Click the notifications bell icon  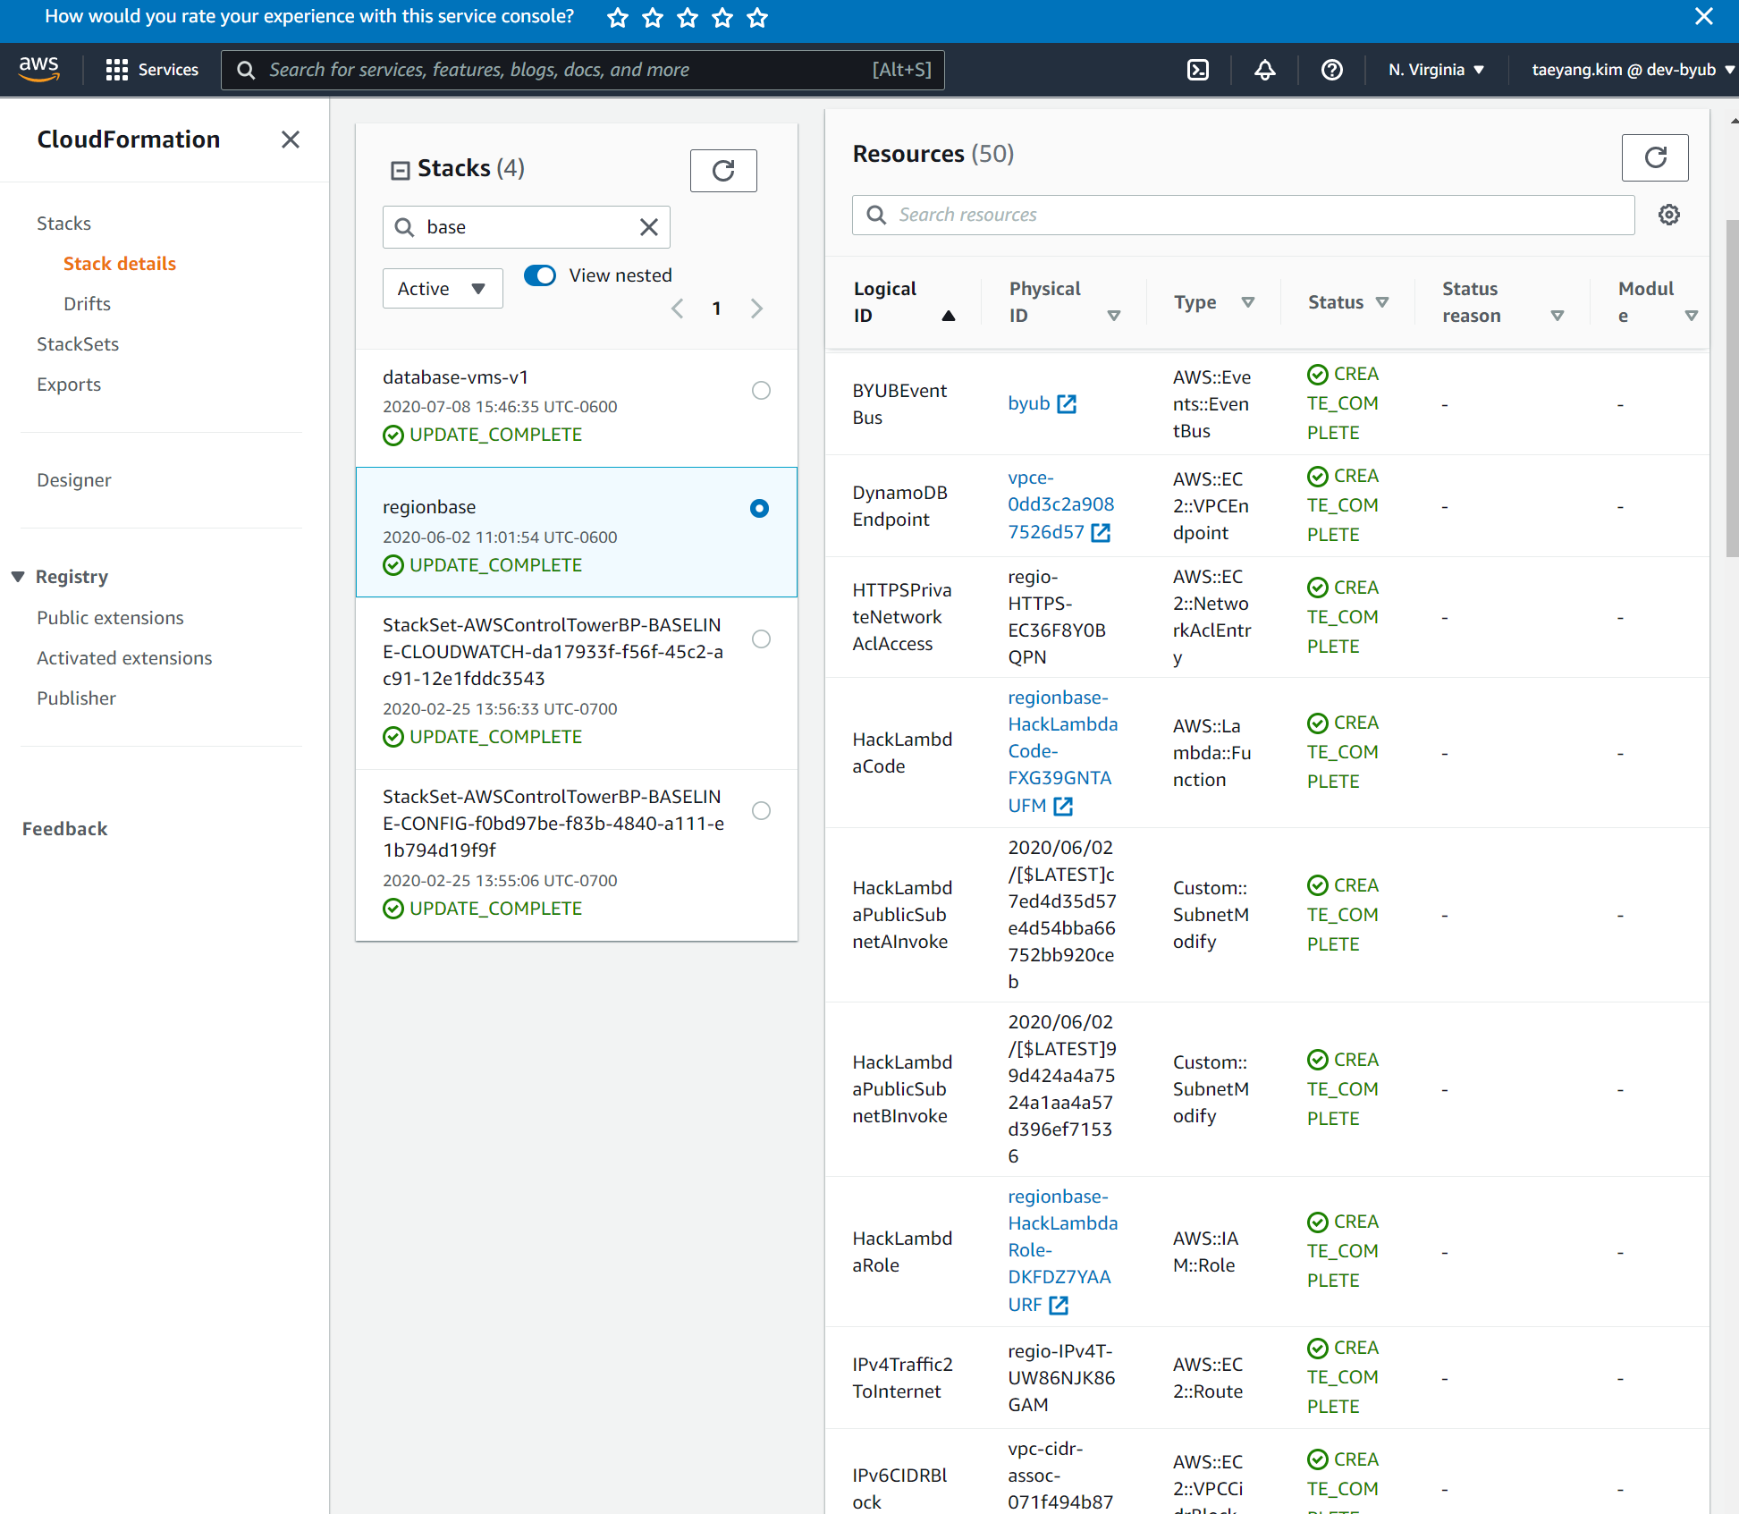pos(1264,70)
